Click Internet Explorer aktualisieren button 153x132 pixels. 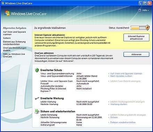point(136,37)
